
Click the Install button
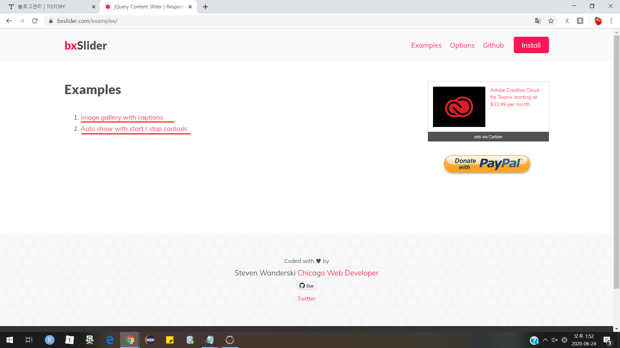pos(531,45)
